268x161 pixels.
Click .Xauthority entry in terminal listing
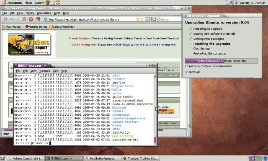coord(121,132)
